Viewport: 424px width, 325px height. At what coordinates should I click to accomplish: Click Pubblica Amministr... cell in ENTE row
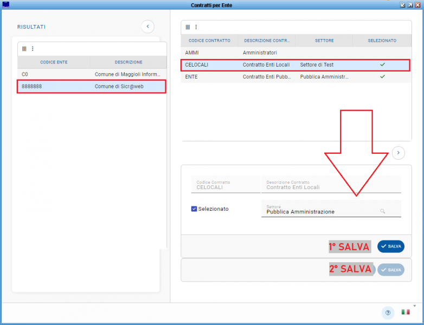click(x=324, y=77)
